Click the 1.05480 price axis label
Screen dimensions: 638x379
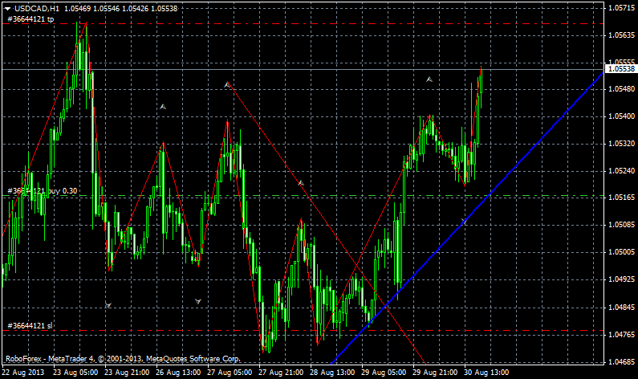(621, 89)
